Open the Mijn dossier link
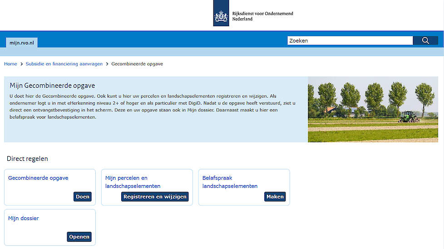This screenshot has width=444, height=249. (x=24, y=218)
